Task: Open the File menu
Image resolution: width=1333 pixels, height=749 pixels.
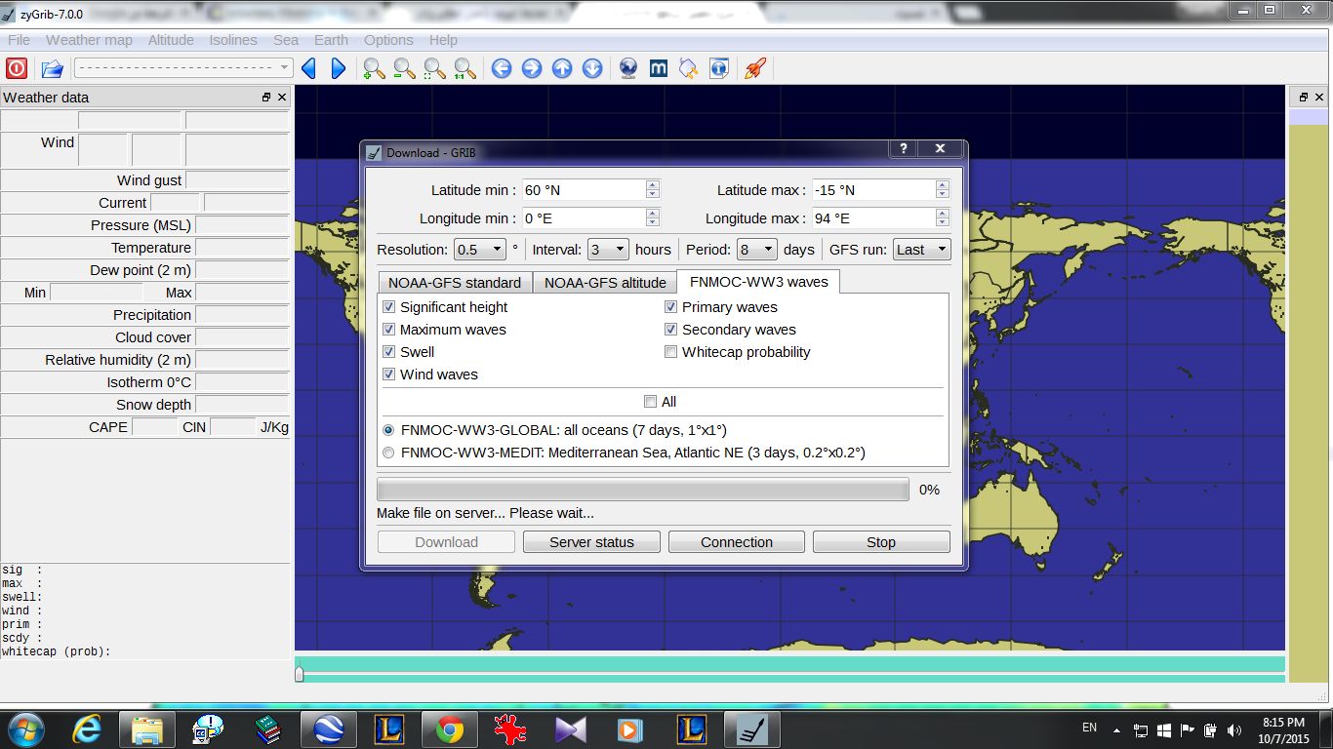Action: click(x=19, y=40)
